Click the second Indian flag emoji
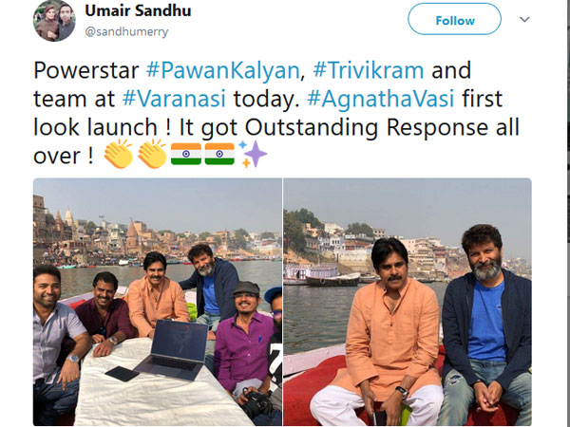The image size is (570, 427). 219,154
